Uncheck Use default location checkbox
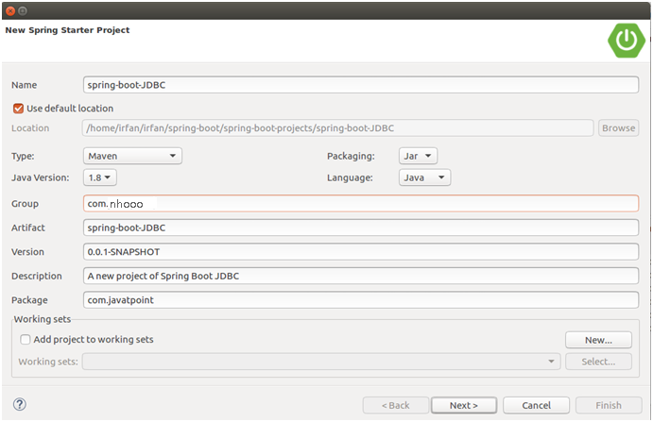 18,109
